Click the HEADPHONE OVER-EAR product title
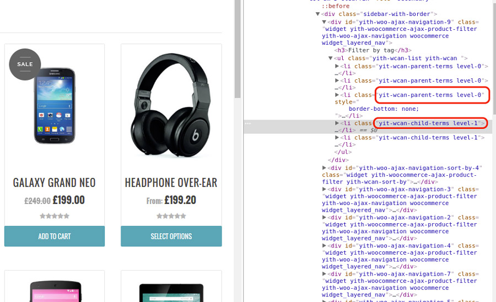This screenshot has height=302, width=496. (171, 182)
